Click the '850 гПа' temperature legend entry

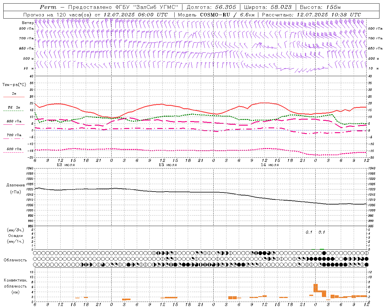[x=14, y=121]
